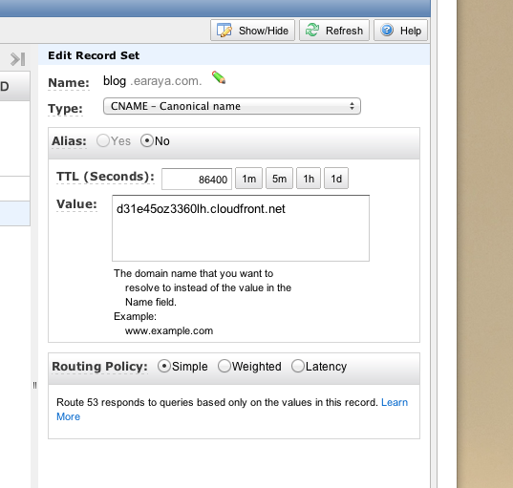
Task: Select the Weighted routing policy
Action: point(224,366)
